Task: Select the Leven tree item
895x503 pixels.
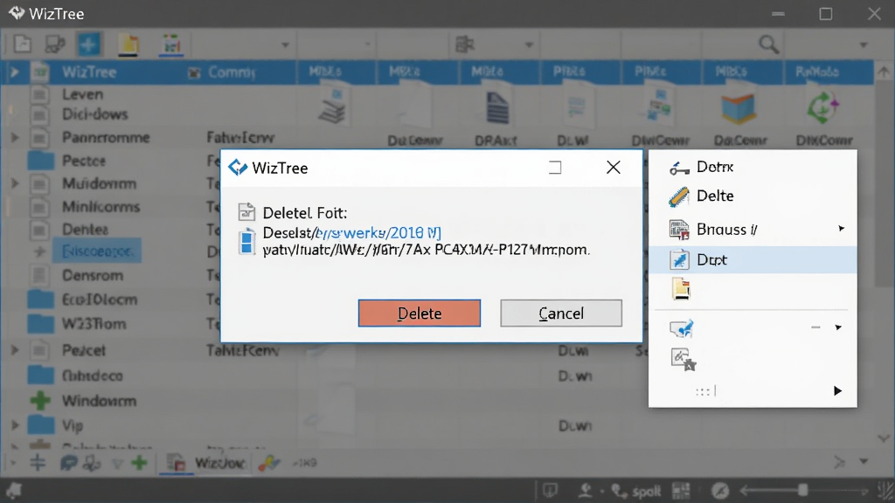Action: coord(83,94)
